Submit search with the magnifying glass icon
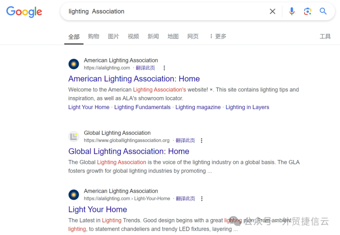Screen dimensions: 340x235 (x=323, y=11)
